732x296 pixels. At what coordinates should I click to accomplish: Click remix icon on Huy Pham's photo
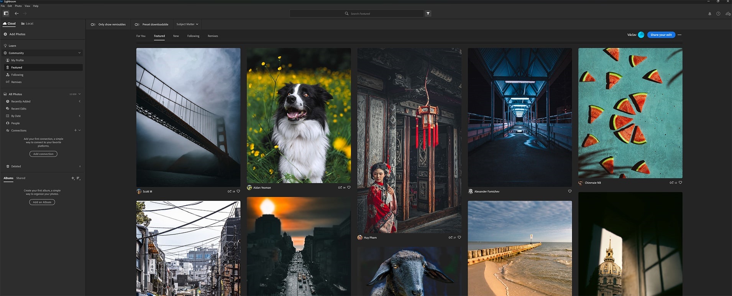coord(451,237)
